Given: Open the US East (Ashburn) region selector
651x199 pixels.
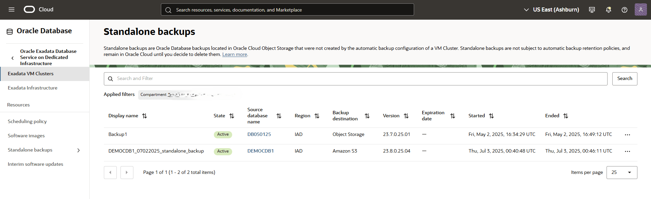Looking at the screenshot, I should click(551, 9).
